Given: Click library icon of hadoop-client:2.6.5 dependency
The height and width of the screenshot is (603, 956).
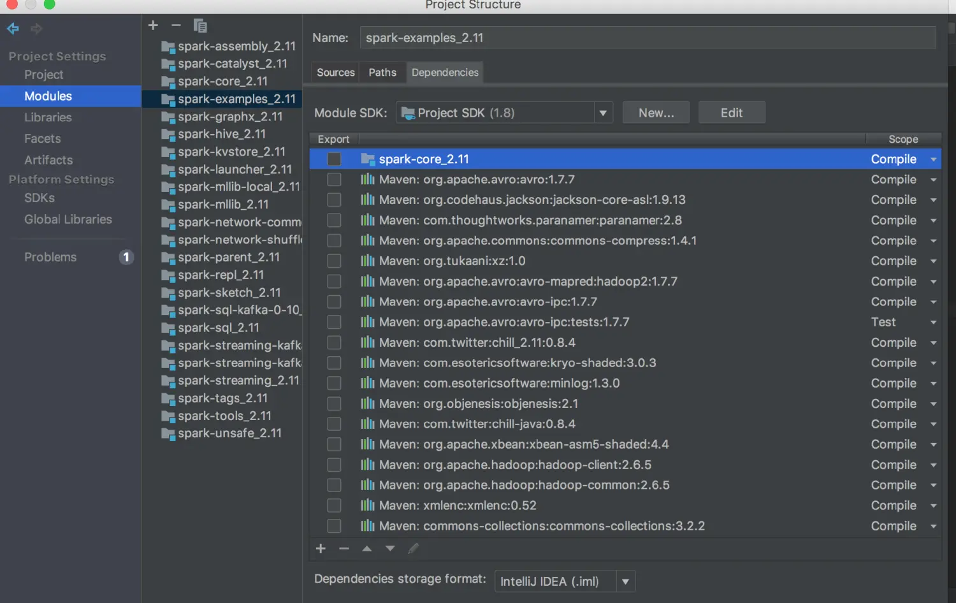Looking at the screenshot, I should (368, 465).
